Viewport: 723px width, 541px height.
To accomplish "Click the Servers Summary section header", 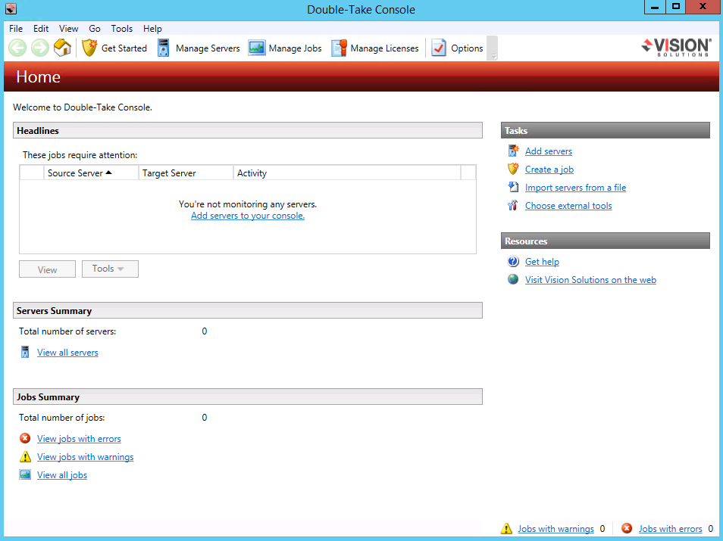I will 248,310.
